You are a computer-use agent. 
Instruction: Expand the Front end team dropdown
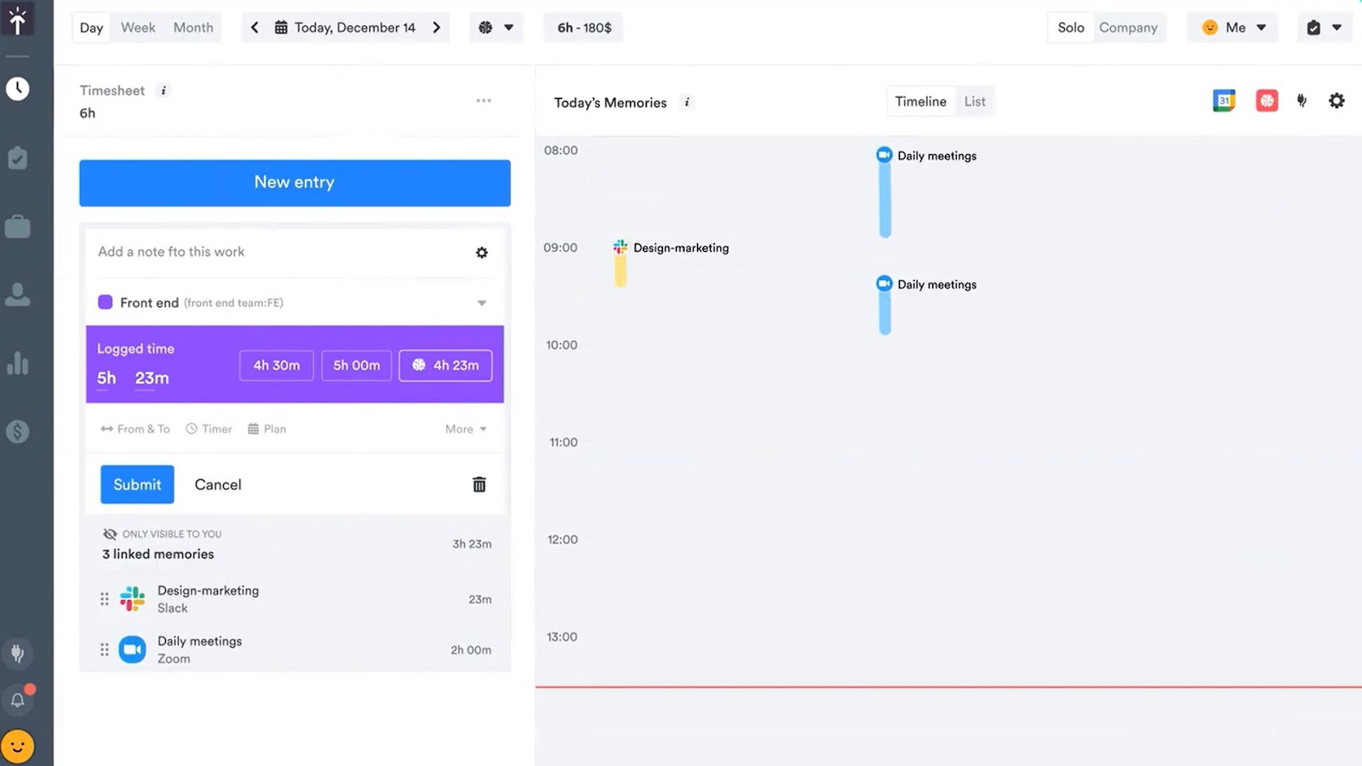coord(482,302)
